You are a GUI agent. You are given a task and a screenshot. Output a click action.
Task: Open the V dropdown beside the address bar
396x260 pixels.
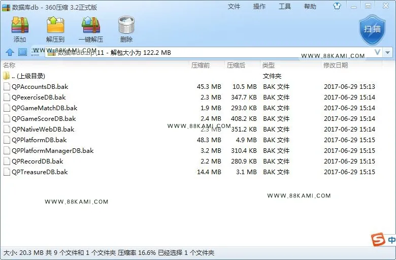377,52
